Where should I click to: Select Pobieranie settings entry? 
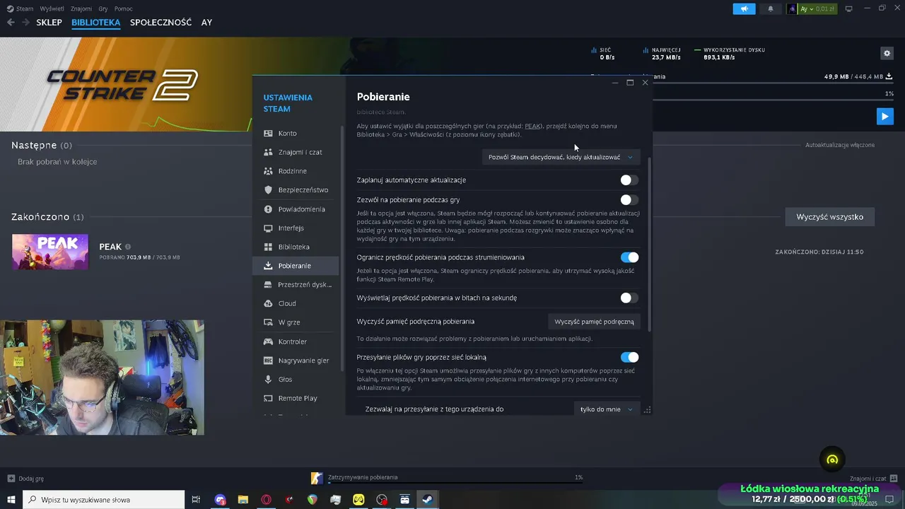(296, 266)
